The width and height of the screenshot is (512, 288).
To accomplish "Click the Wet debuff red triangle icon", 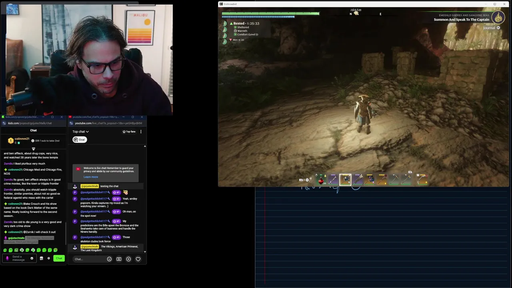I will pyautogui.click(x=230, y=40).
